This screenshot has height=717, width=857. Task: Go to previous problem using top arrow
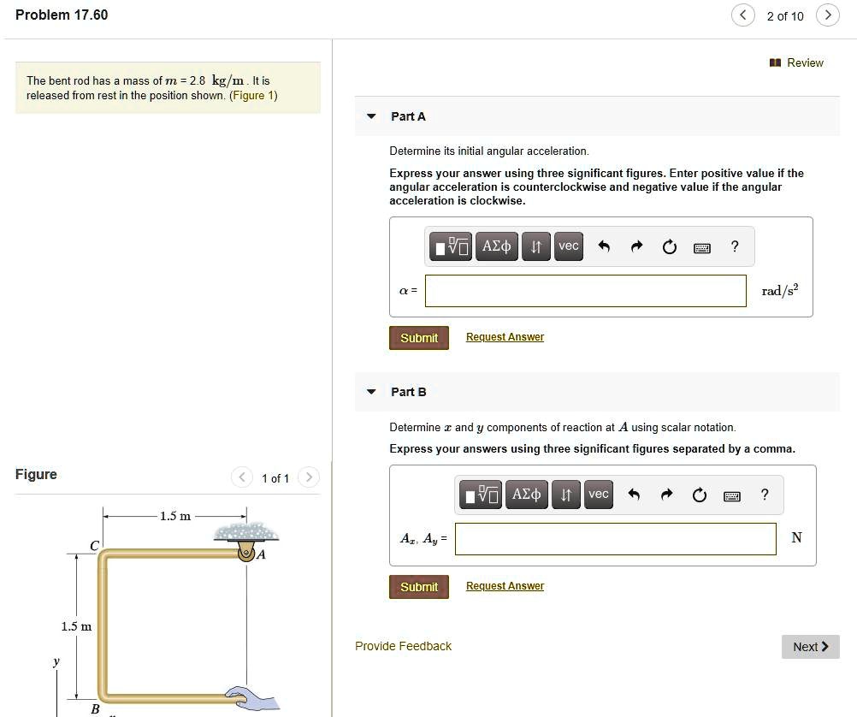743,15
